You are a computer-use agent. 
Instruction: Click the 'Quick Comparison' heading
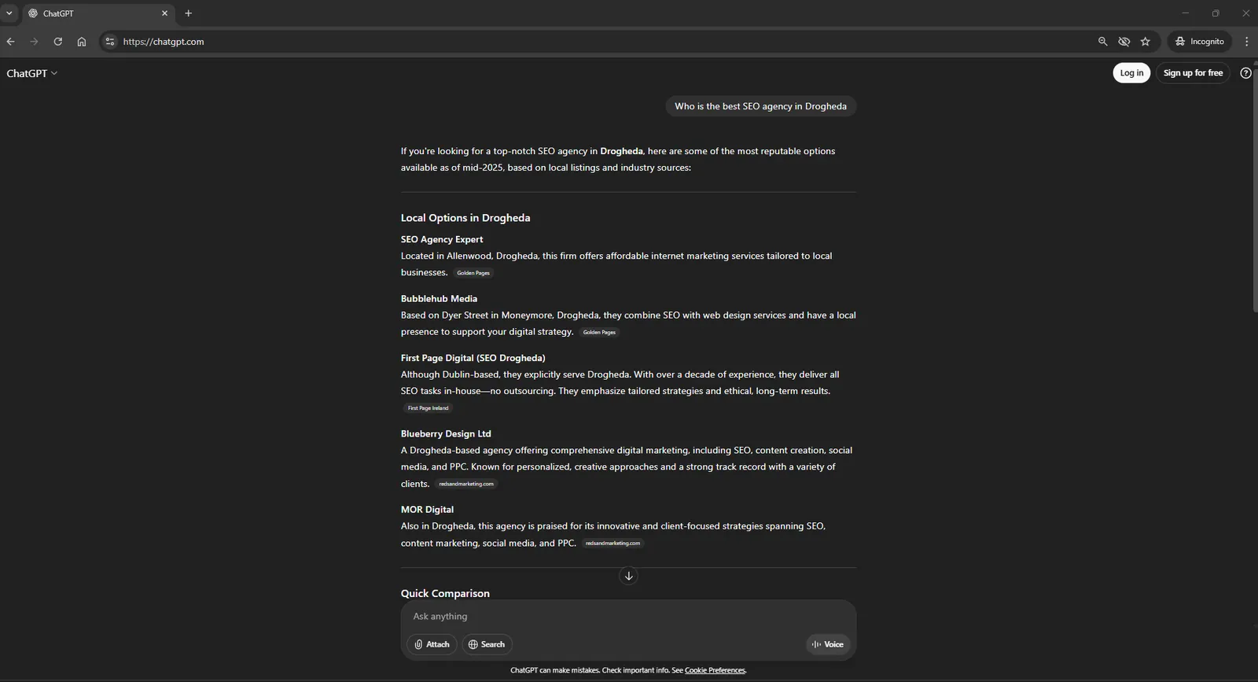click(x=445, y=594)
